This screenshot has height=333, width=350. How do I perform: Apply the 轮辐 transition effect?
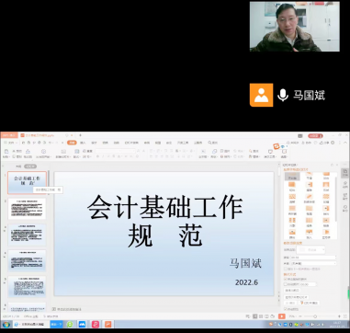(x=326, y=199)
